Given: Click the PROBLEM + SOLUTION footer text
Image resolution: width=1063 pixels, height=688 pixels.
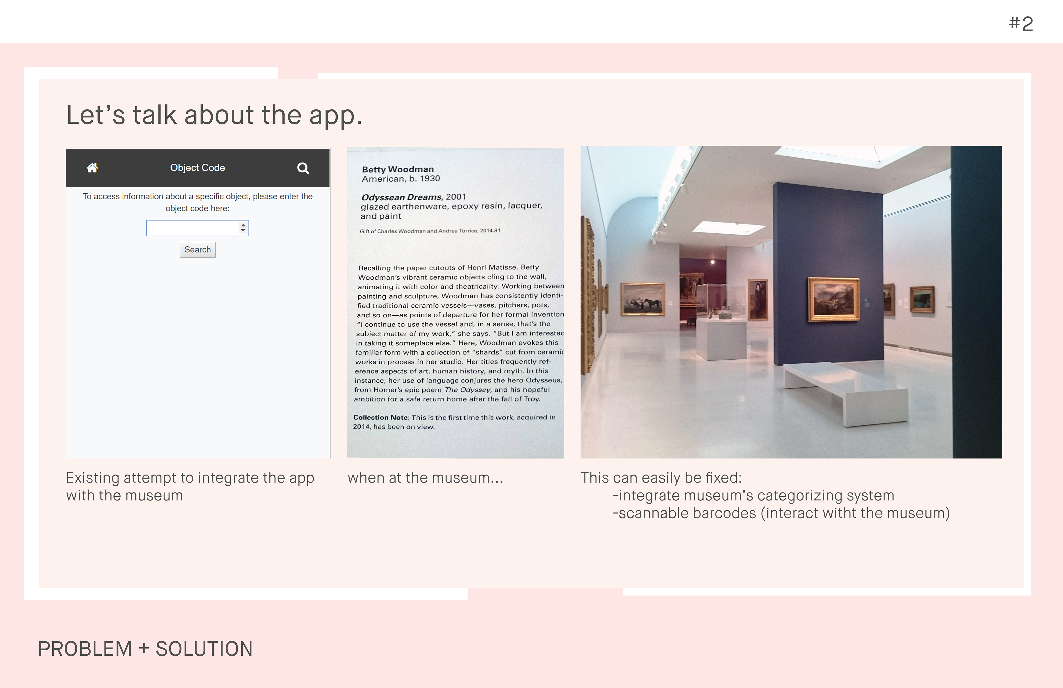Looking at the screenshot, I should 145,649.
